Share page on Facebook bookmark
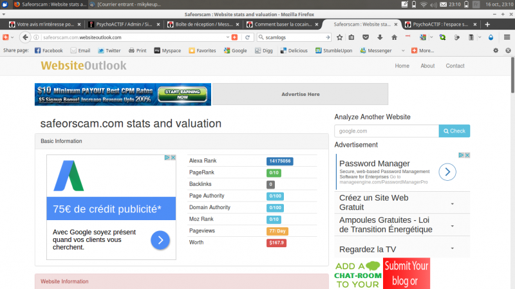 48,50
